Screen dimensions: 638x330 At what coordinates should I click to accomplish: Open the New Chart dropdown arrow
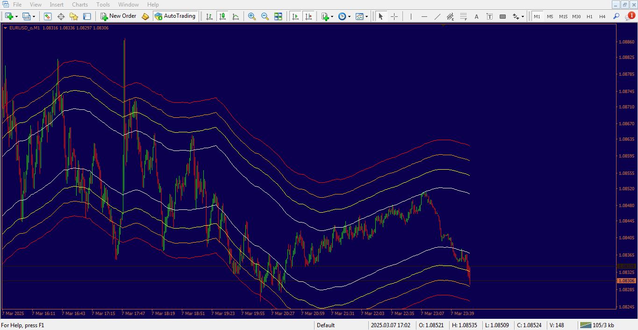pos(16,16)
